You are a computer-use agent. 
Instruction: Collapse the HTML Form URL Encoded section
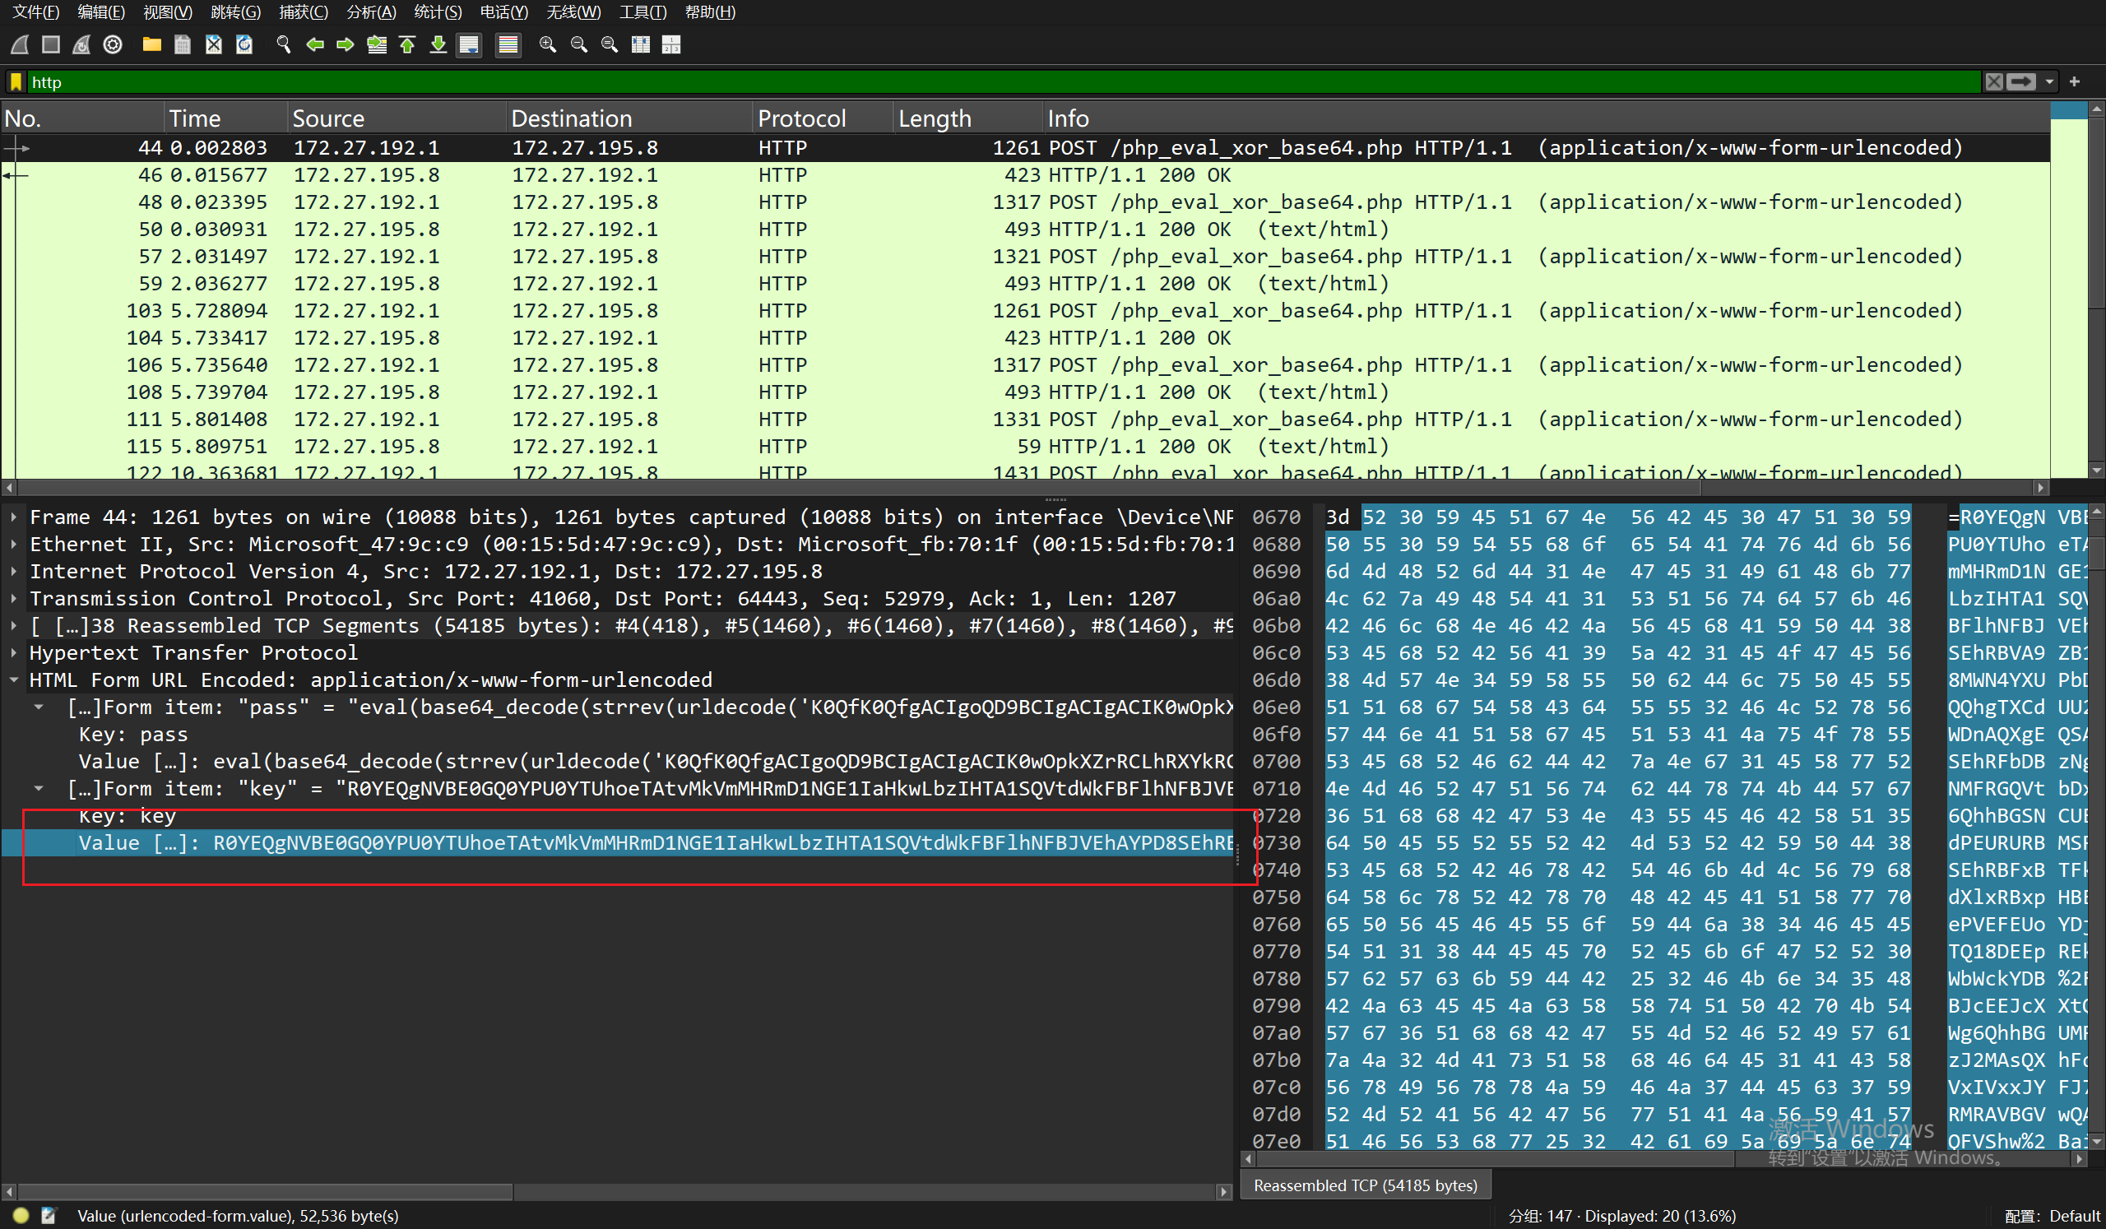14,680
